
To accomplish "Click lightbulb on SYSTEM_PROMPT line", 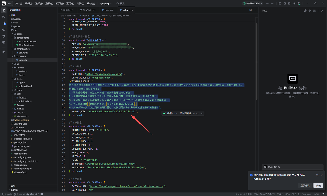I will point(71,81).
